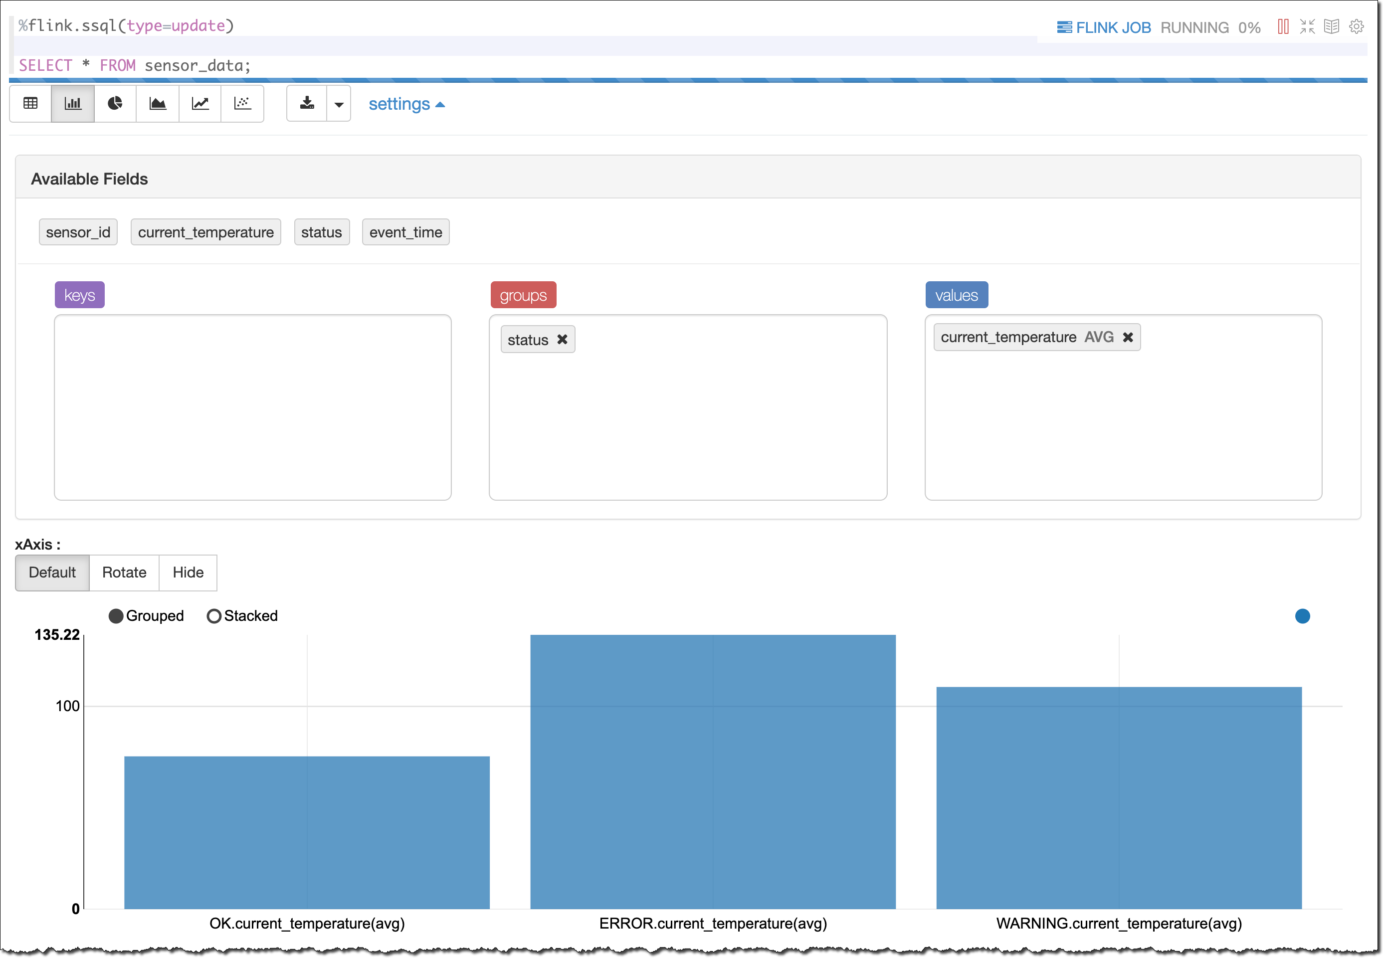Switch to table view icon
Screen dimensions: 1383x958
[30, 104]
